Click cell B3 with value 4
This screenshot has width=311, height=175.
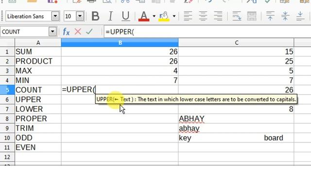click(x=120, y=71)
